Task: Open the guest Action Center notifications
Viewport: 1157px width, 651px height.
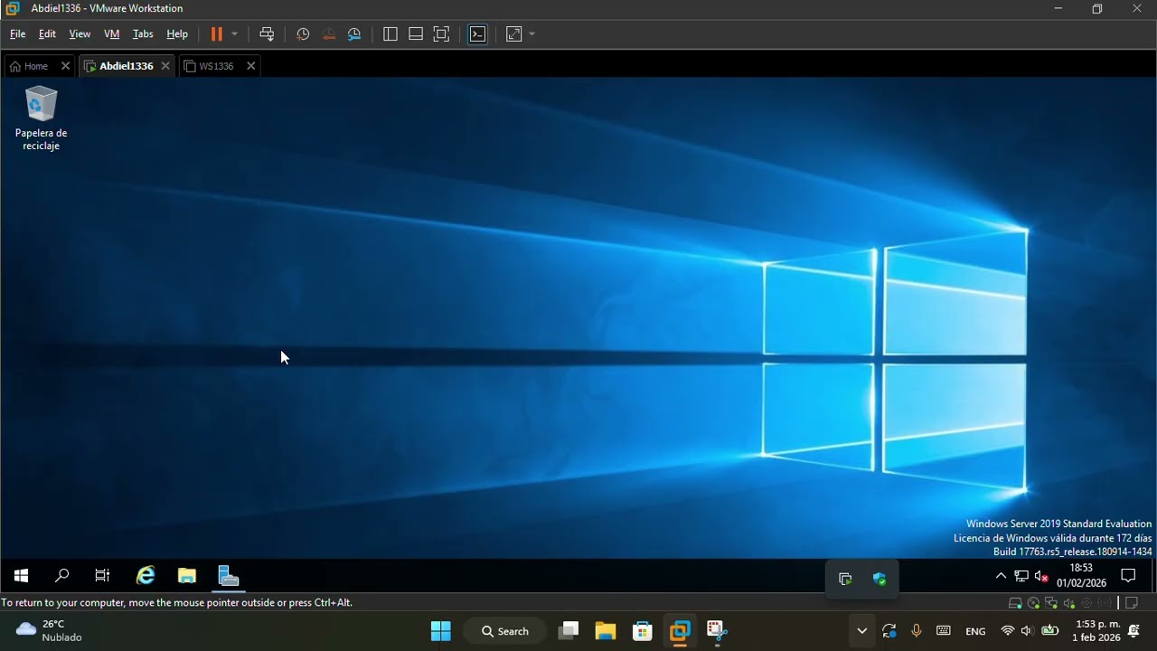Action: (x=1128, y=576)
